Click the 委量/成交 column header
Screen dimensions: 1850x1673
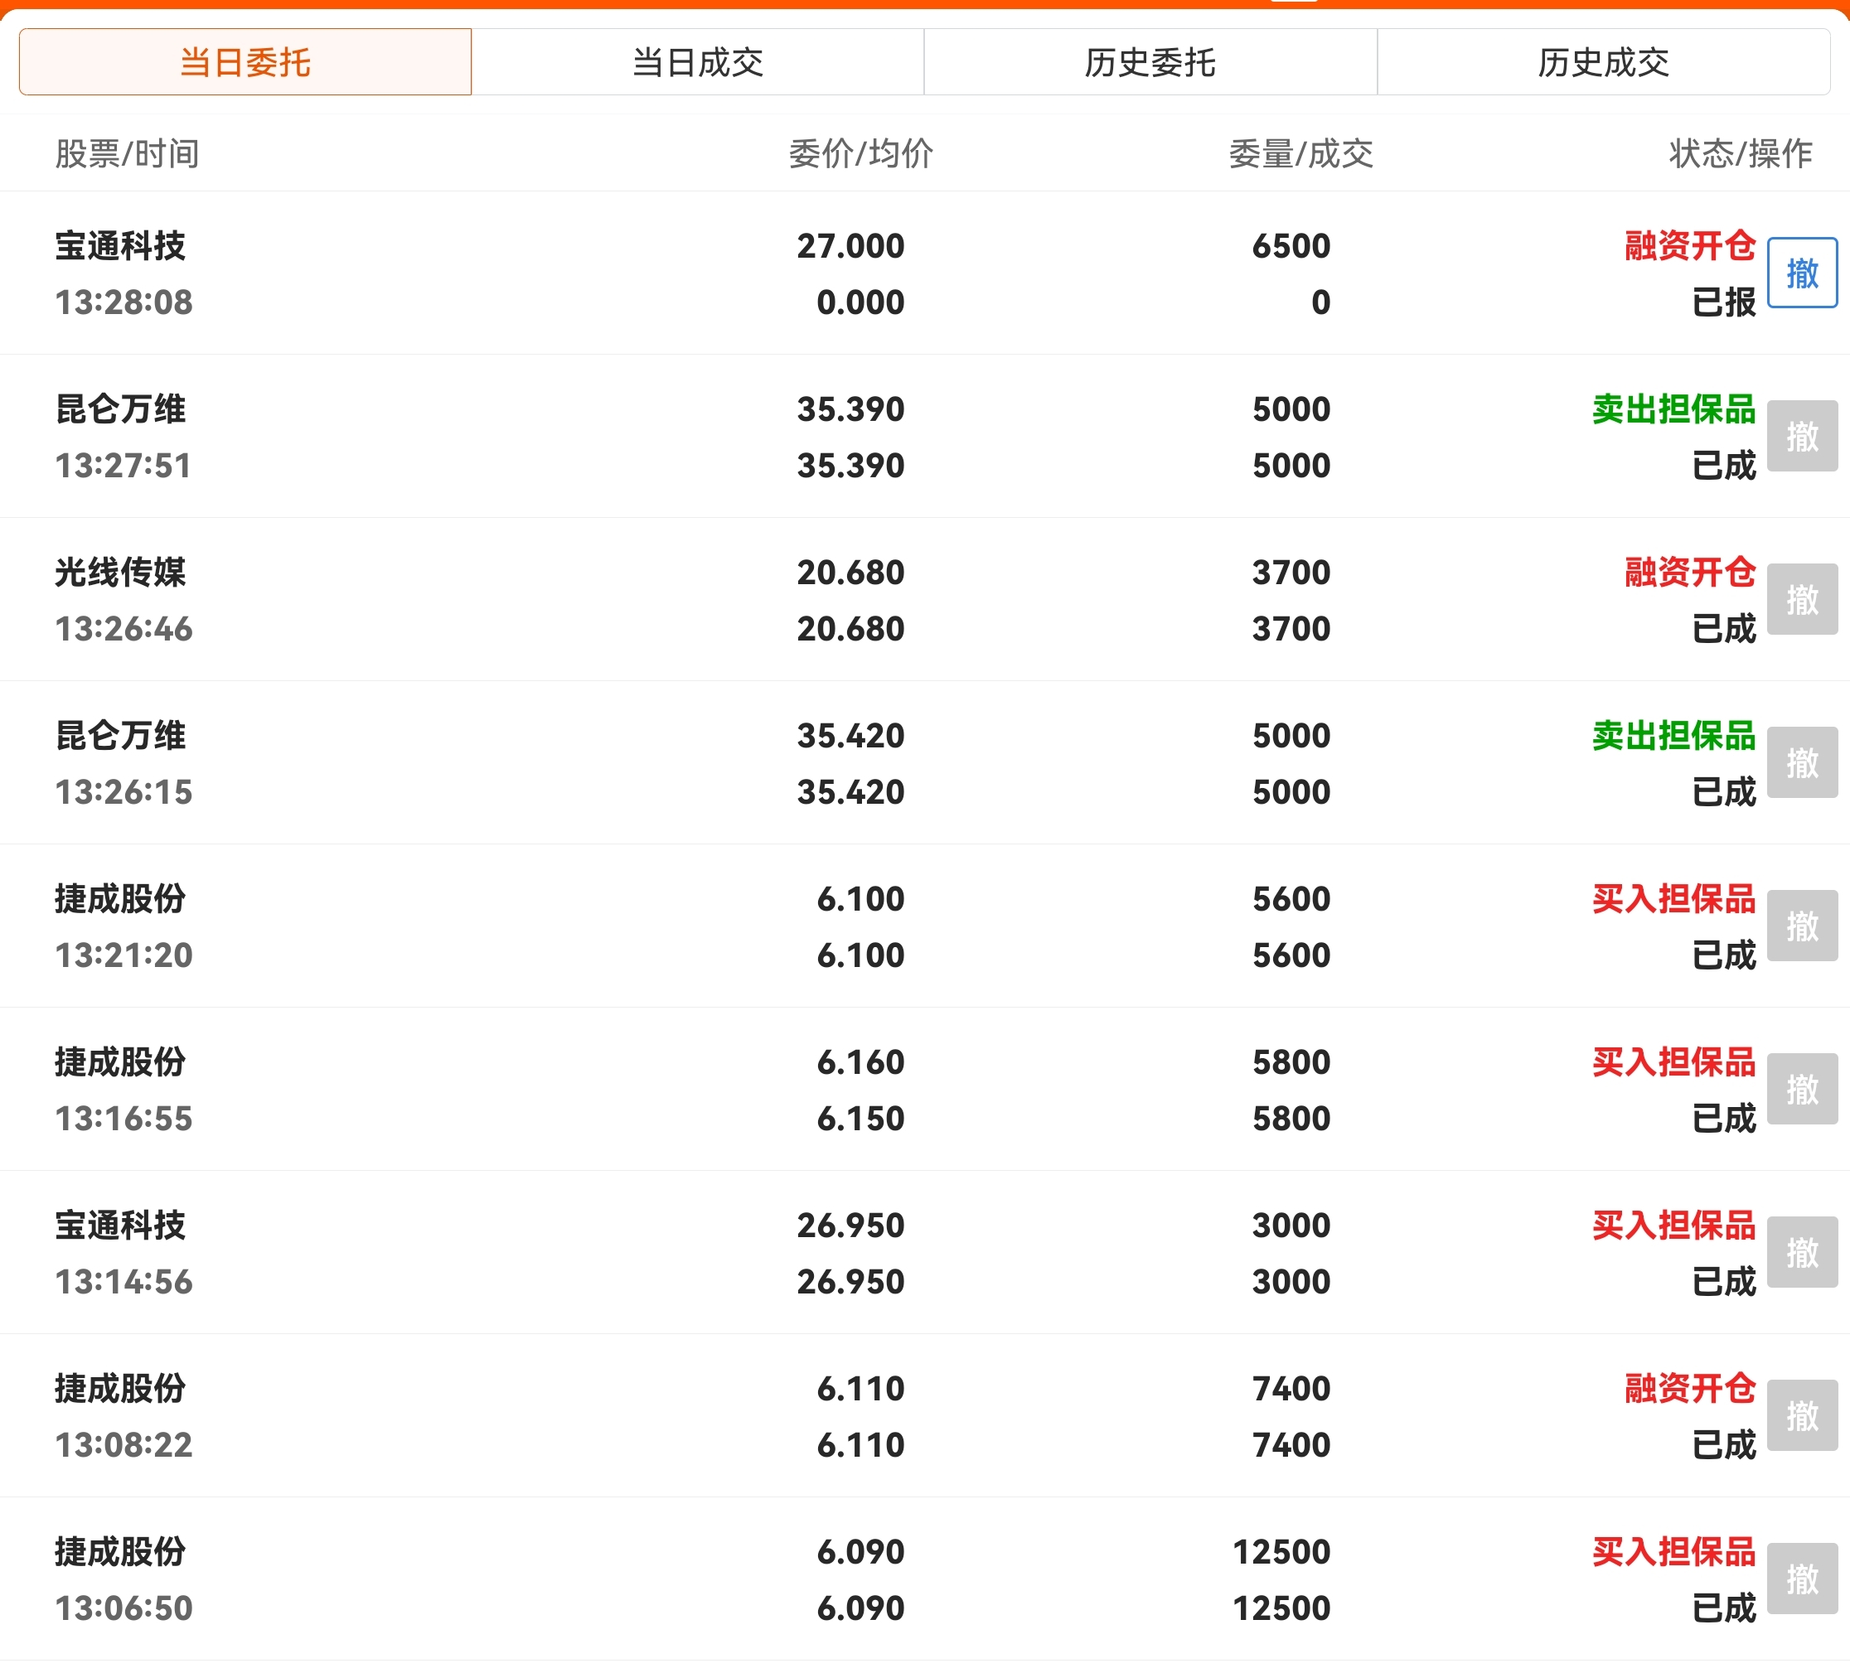pyautogui.click(x=1300, y=153)
